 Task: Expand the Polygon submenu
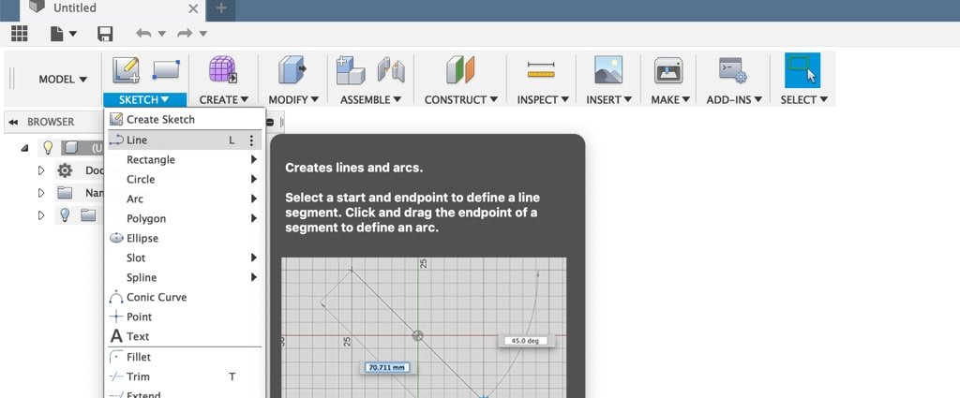[x=185, y=218]
